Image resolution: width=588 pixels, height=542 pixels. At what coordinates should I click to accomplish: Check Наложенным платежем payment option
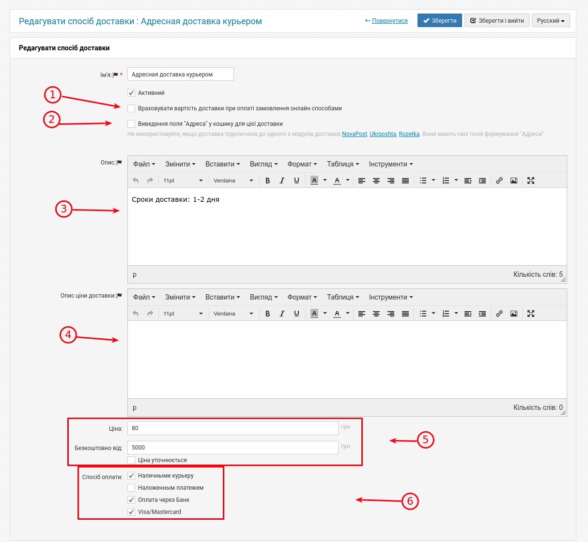point(131,488)
